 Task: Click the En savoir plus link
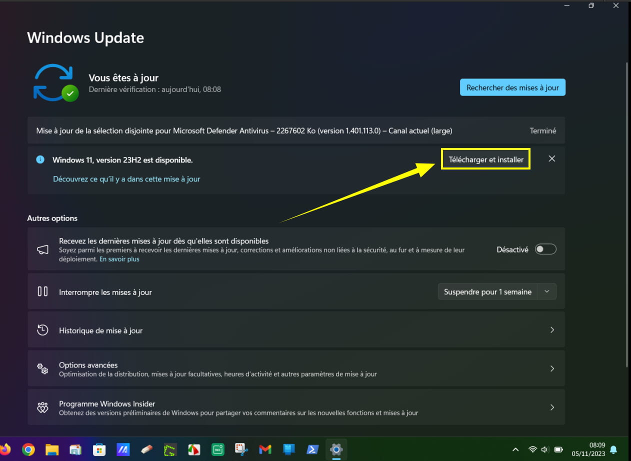119,259
